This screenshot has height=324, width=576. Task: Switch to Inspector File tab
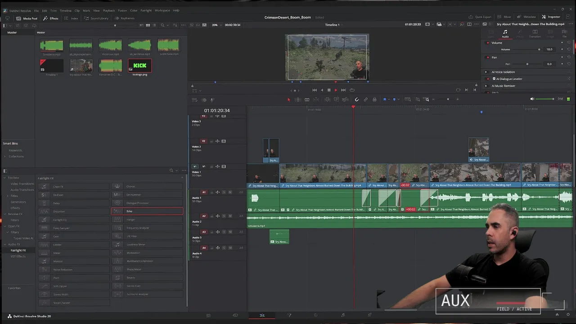(x=565, y=34)
